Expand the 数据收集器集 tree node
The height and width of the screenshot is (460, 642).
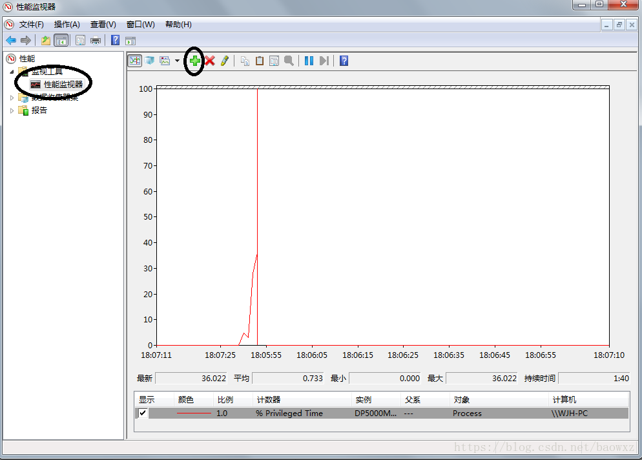pyautogui.click(x=12, y=98)
